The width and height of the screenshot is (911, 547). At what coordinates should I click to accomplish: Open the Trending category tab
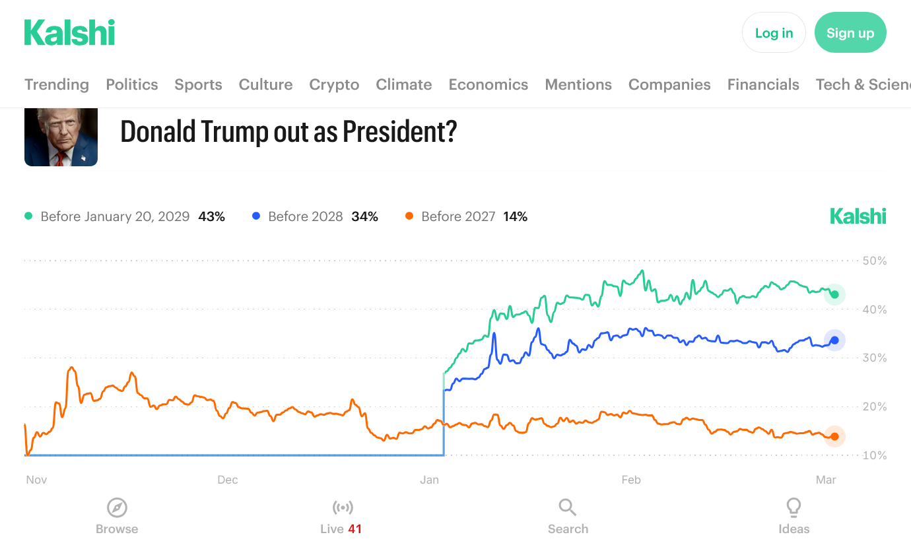57,84
